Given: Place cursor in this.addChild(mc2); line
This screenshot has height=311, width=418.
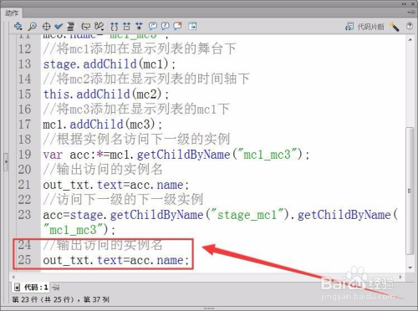Looking at the screenshot, I should [106, 94].
